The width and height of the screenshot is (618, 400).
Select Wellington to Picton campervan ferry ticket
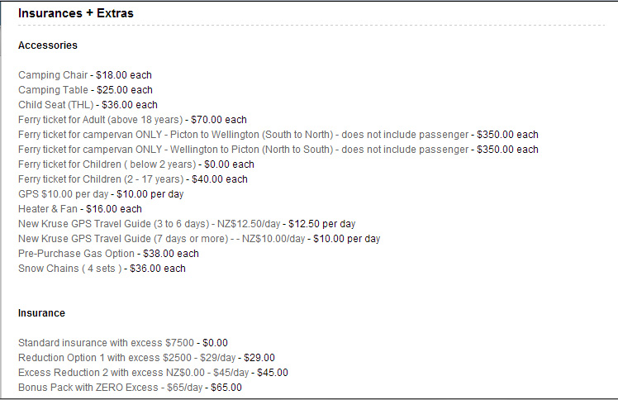point(243,150)
